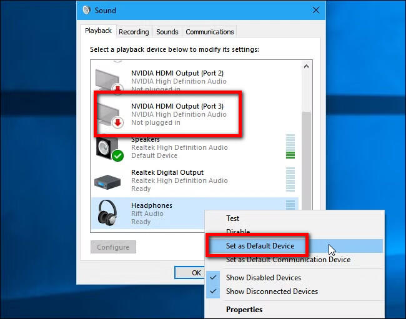Choose Set as Default Device

(259, 246)
